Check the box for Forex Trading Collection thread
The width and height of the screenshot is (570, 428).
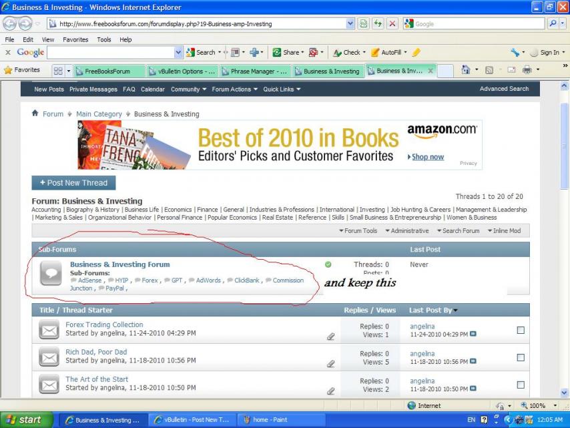click(x=521, y=331)
